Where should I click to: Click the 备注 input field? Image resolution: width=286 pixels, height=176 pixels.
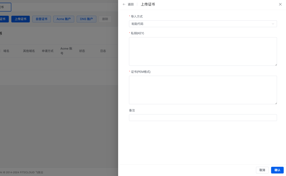tap(203, 118)
